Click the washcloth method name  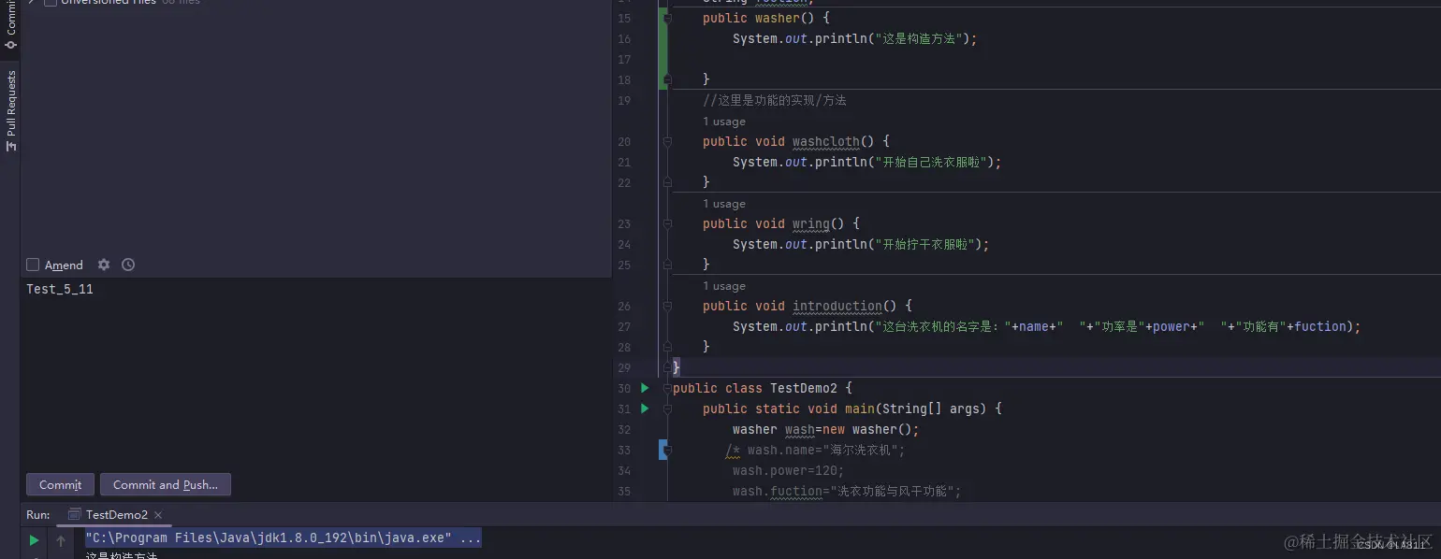[x=825, y=142]
